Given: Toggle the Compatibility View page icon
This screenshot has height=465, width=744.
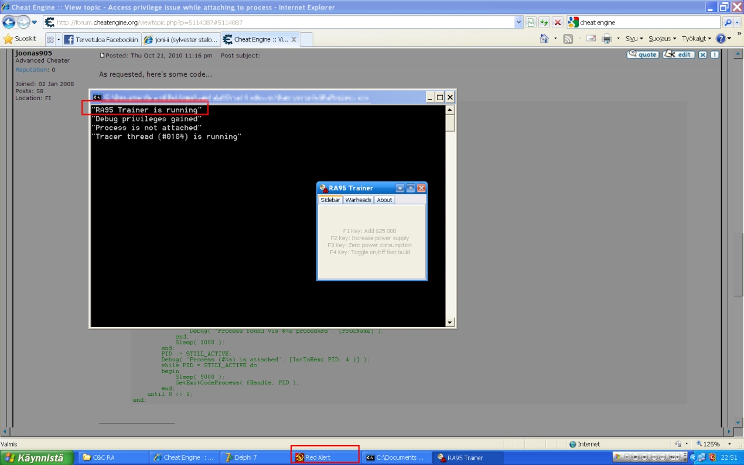Looking at the screenshot, I should pyautogui.click(x=531, y=22).
